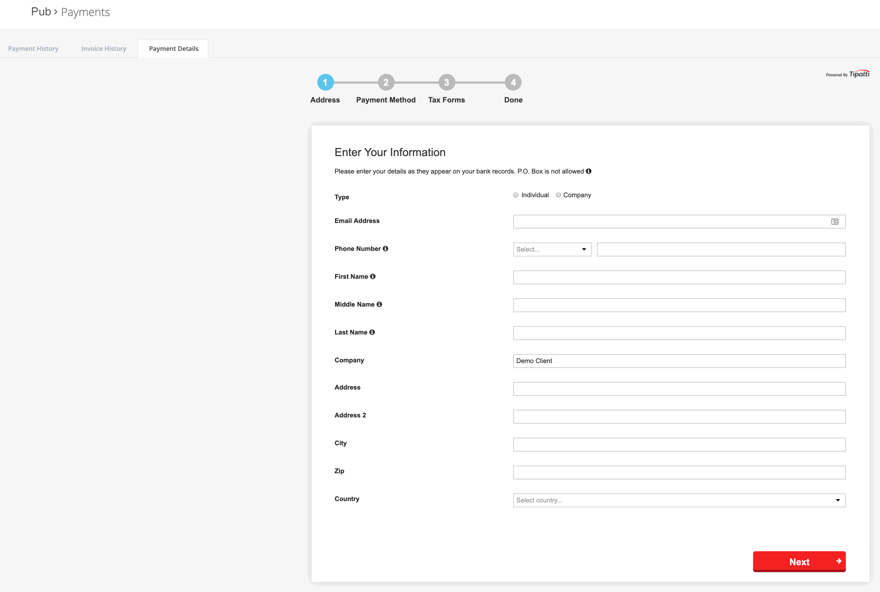Screen dimensions: 880x592
Task: Click the step 2 Payment Method circle icon
Action: [385, 82]
